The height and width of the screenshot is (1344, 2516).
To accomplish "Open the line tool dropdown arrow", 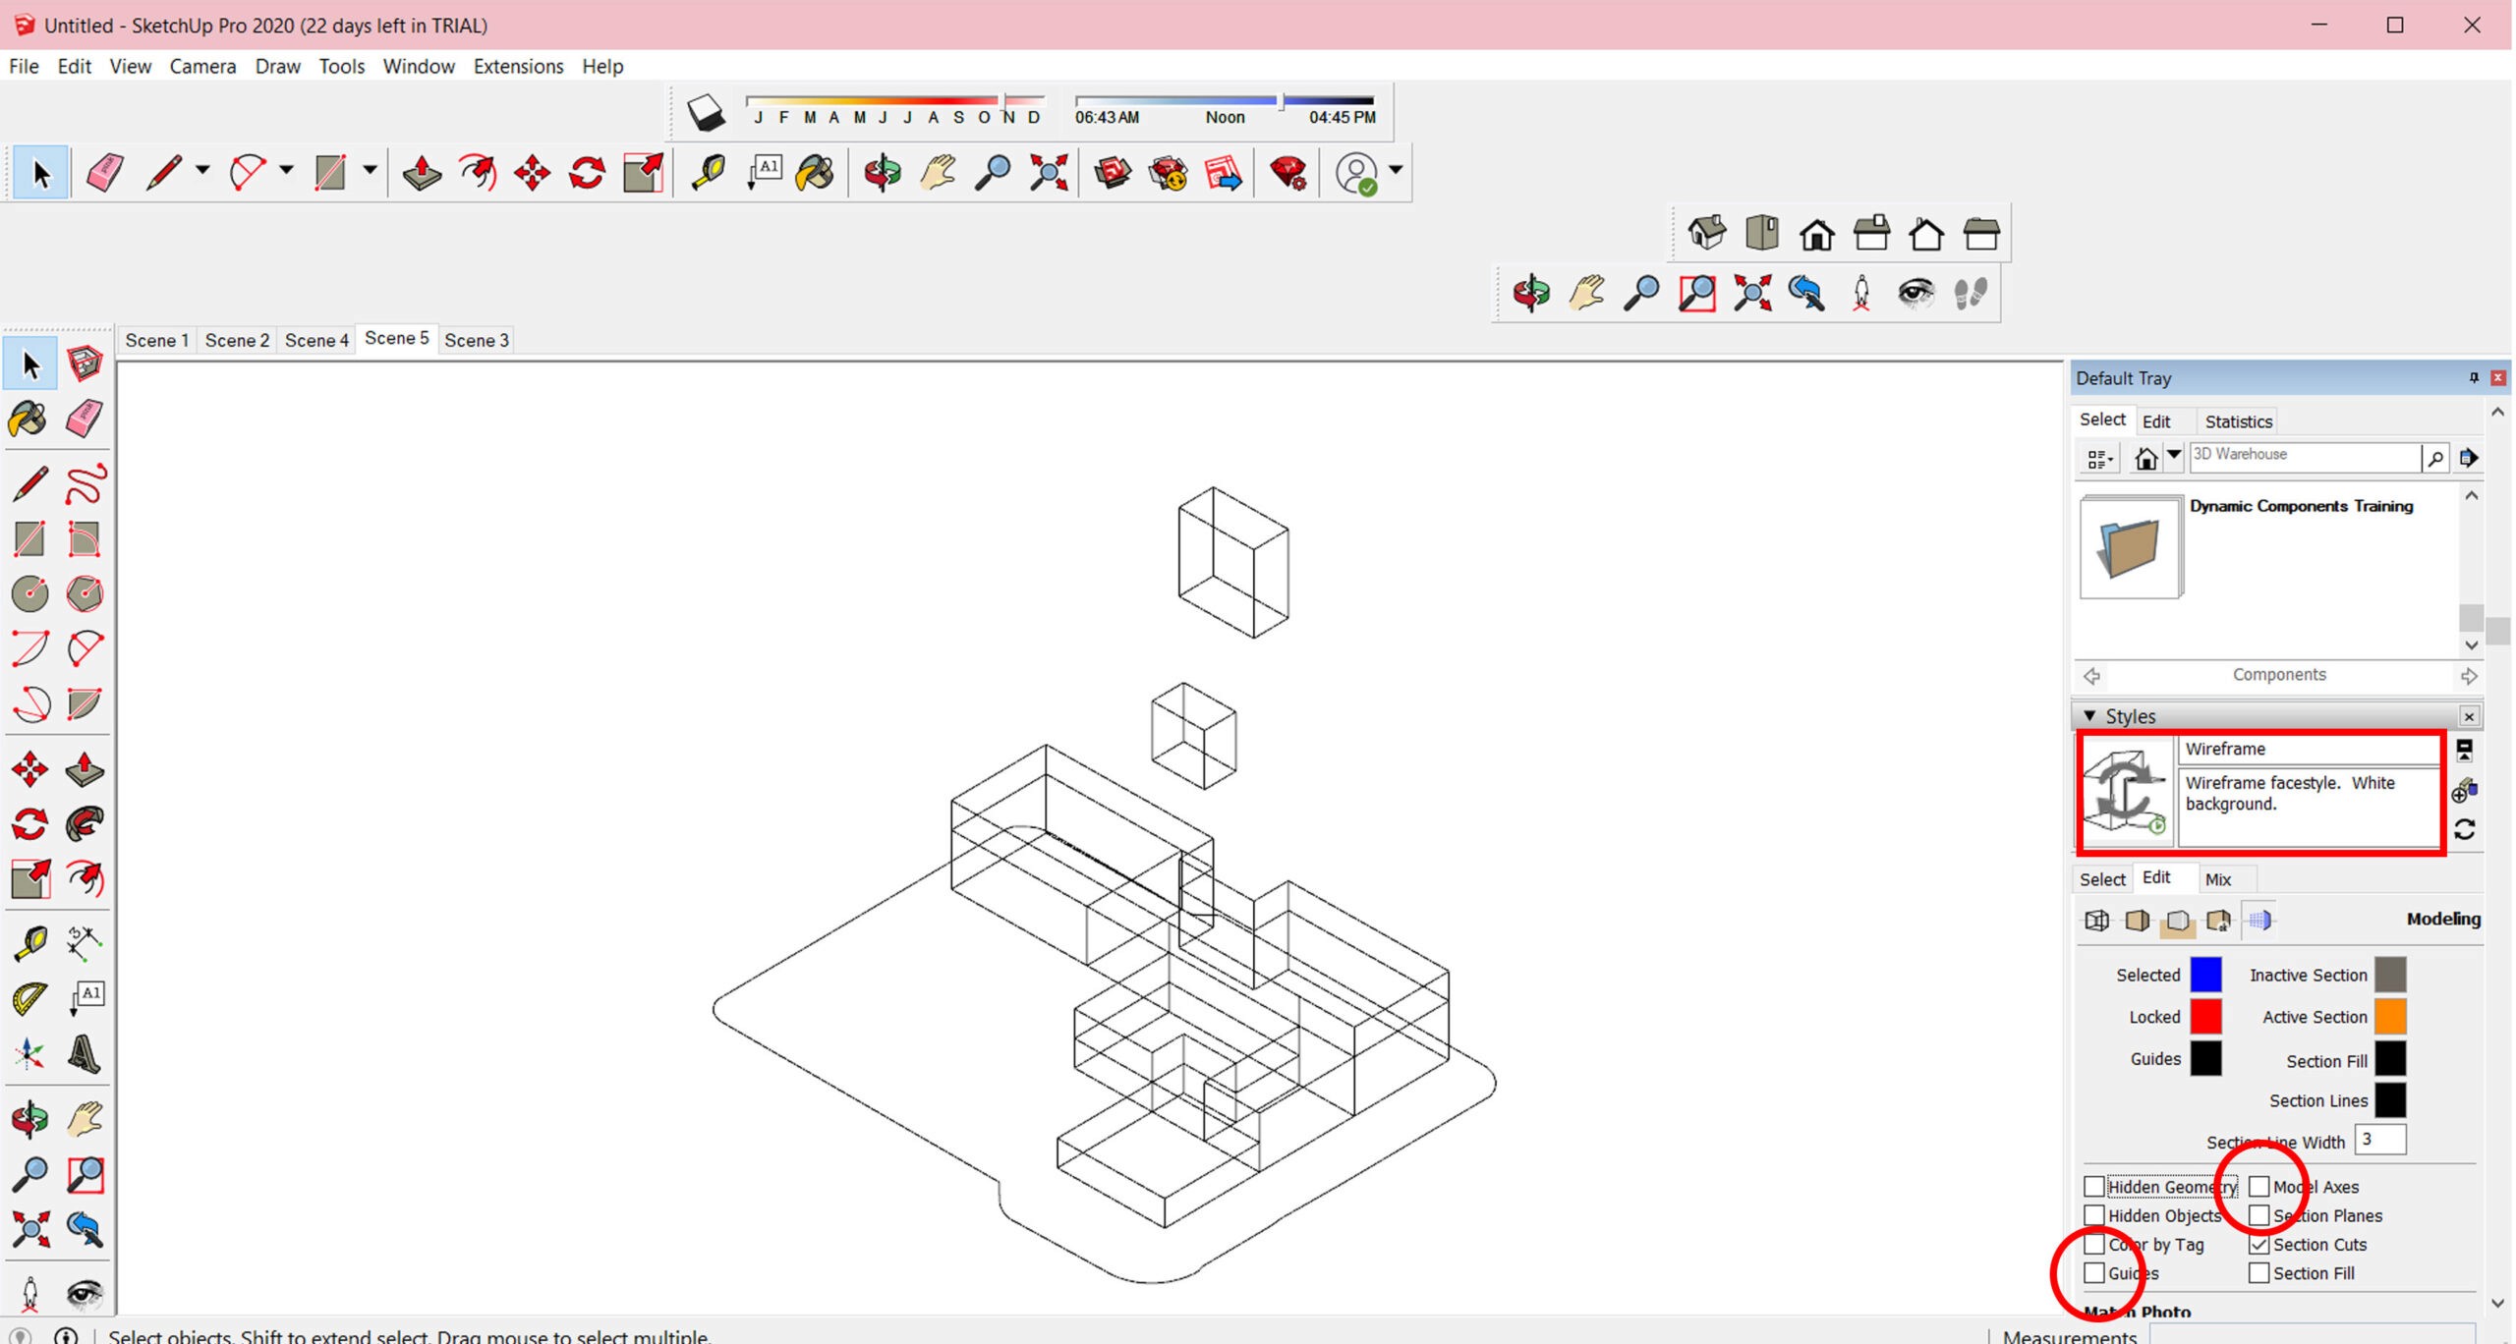I will [x=202, y=170].
